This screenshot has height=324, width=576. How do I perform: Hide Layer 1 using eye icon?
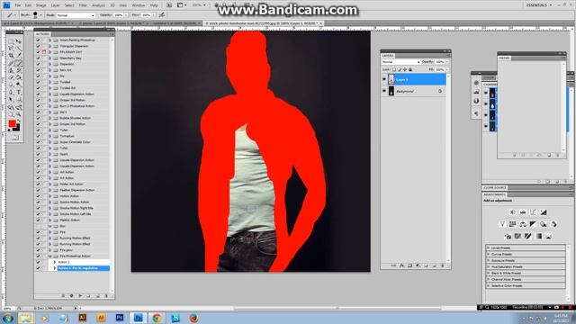(384, 79)
